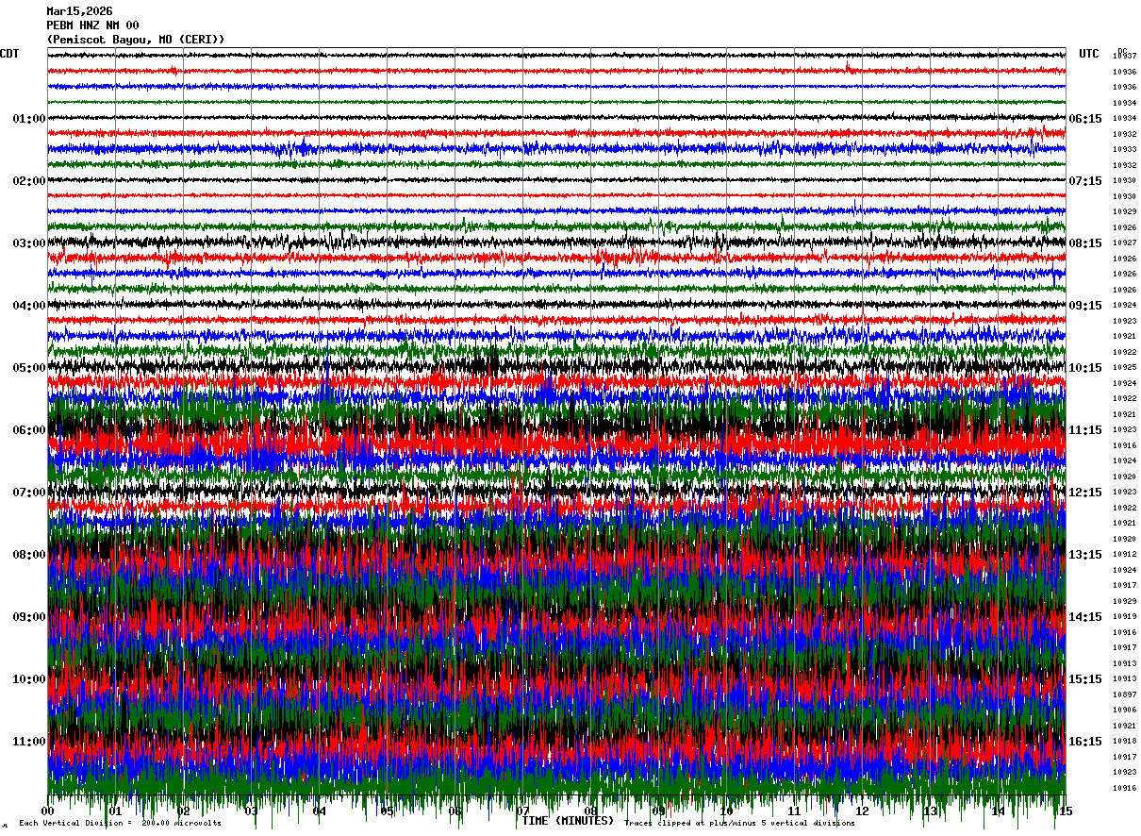Click minute 07 on bottom time axis
Screen dimensions: 1141x836
click(x=522, y=811)
